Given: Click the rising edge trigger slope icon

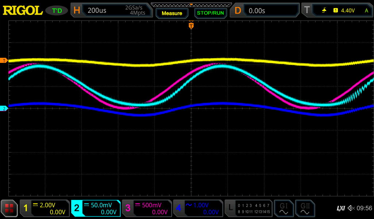Looking at the screenshot, I should [x=324, y=10].
